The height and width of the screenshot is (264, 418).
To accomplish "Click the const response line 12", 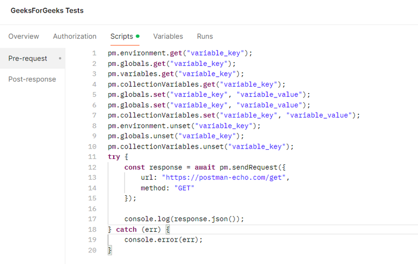I will tap(205, 167).
